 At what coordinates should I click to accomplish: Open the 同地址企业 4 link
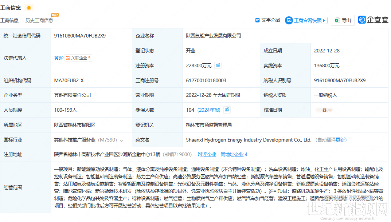[x=234, y=154]
